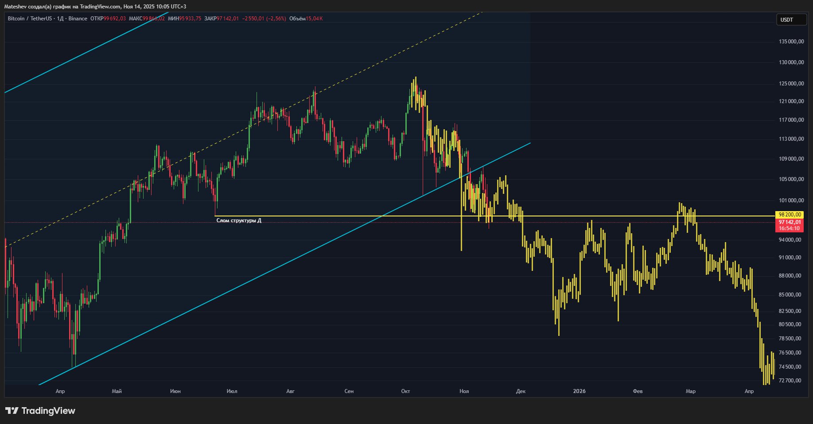Click the 72 700,00 price axis label
The height and width of the screenshot is (424, 813).
(790, 381)
